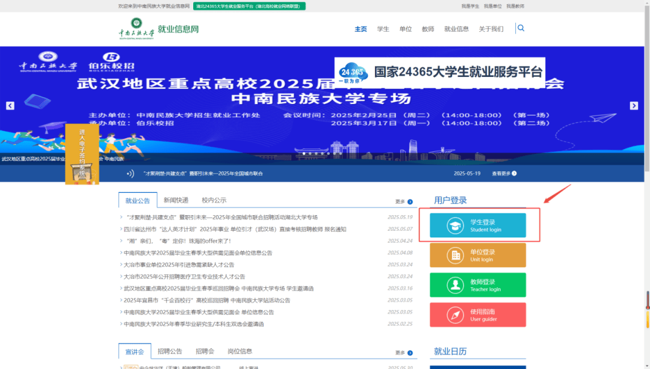Open 主页 in the navigation menu
The image size is (650, 369).
(361, 29)
